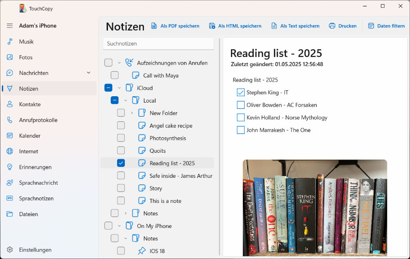Save note using Als PDF speichern
The image size is (410, 259).
pyautogui.click(x=175, y=26)
